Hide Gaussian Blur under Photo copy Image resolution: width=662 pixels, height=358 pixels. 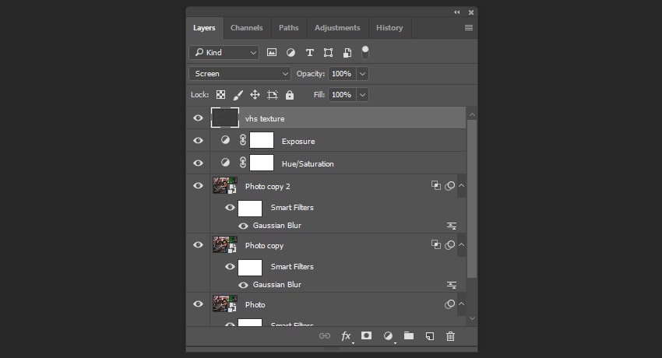pos(243,285)
